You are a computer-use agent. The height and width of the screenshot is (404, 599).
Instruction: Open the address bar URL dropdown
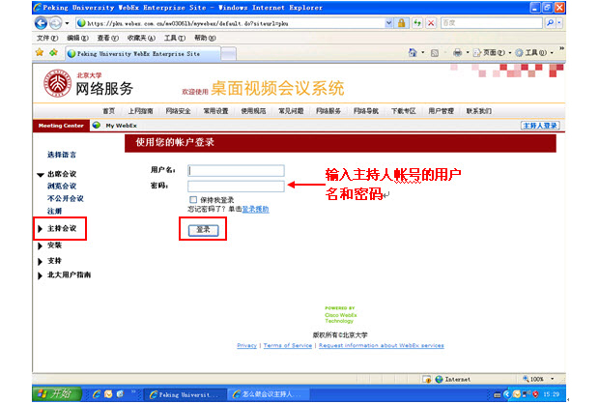[388, 23]
